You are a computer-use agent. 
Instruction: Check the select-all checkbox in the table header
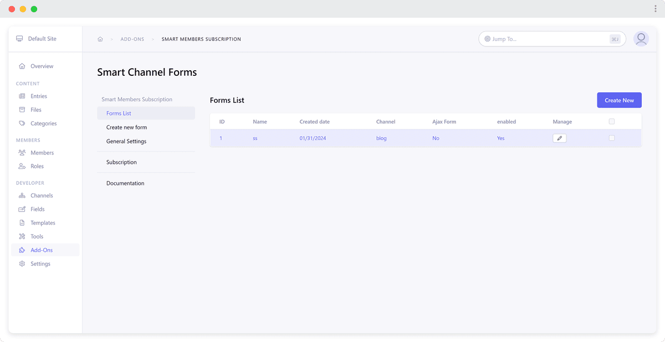[612, 121]
